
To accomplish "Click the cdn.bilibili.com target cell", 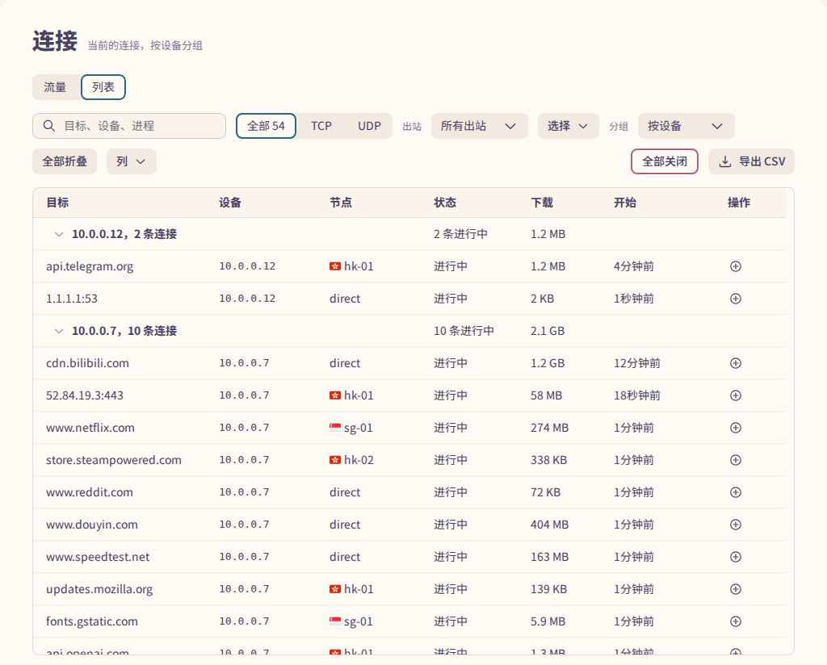I will 87,363.
